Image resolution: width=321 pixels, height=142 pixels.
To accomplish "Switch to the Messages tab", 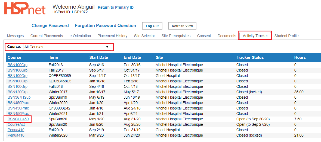I will (15, 36).
